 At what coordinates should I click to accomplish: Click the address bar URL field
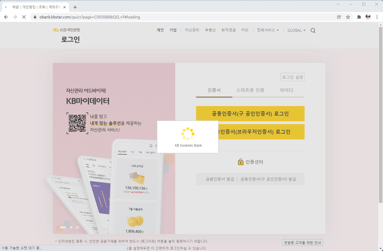184,17
